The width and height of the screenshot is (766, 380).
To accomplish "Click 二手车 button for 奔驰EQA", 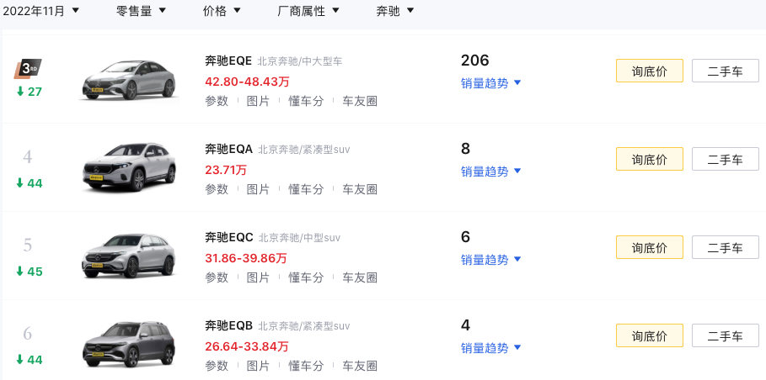I will [x=725, y=159].
